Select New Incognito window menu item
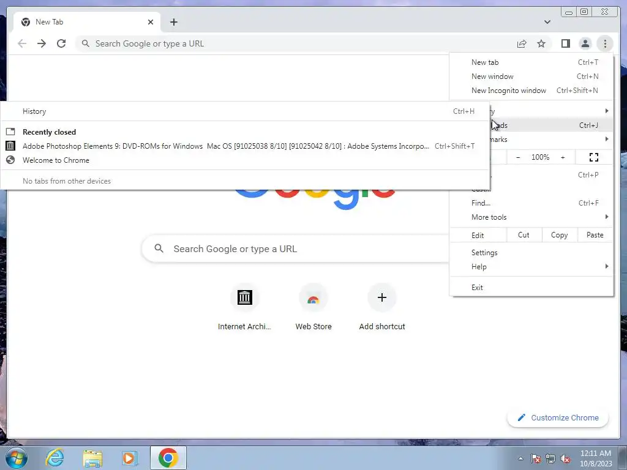 point(531,91)
